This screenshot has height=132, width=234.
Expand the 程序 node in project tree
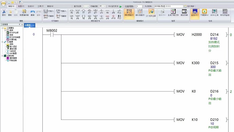click(x=5, y=30)
